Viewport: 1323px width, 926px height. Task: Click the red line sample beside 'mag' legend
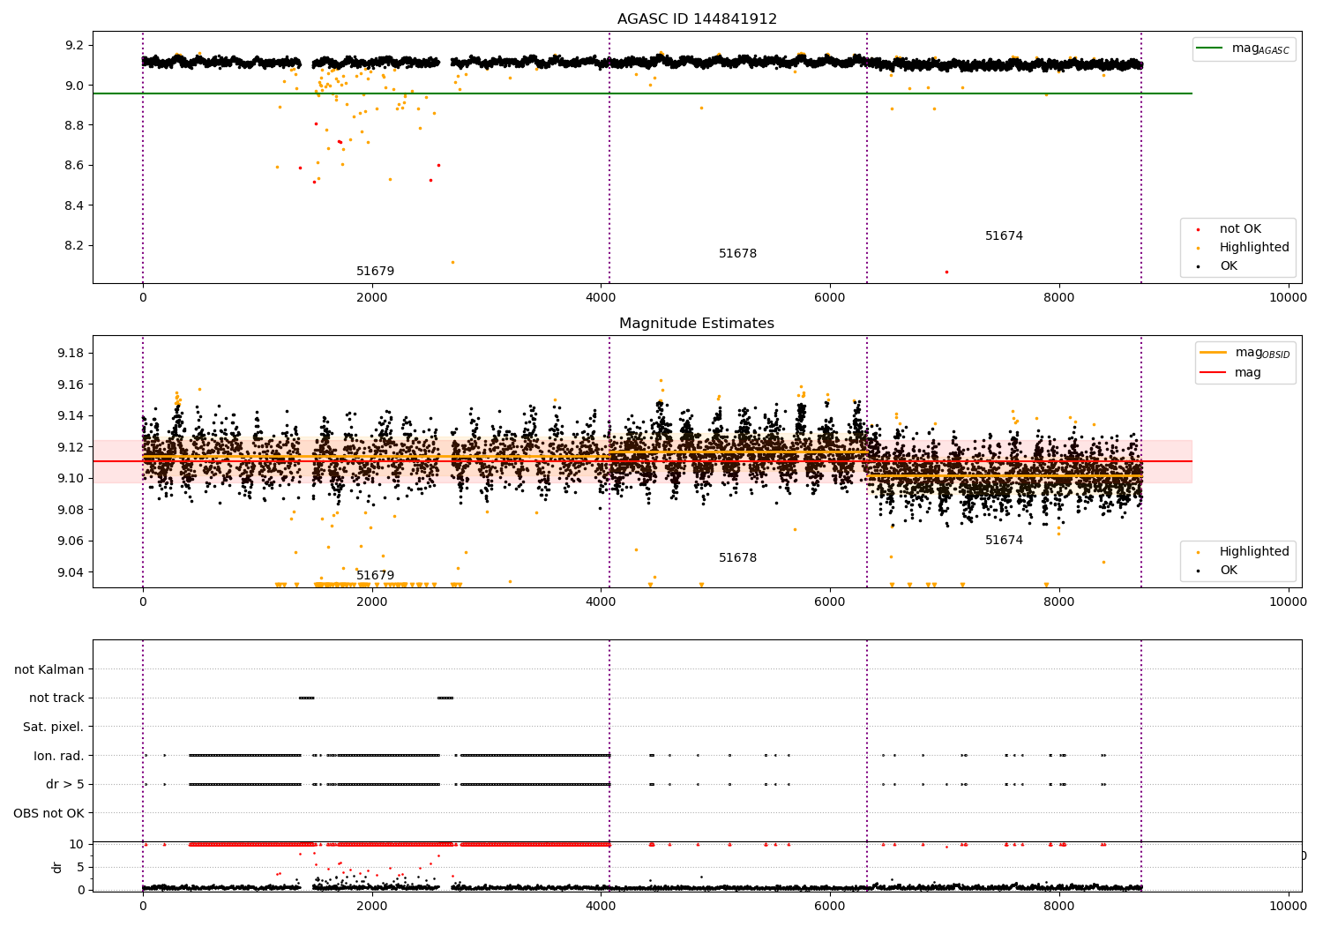(1213, 372)
